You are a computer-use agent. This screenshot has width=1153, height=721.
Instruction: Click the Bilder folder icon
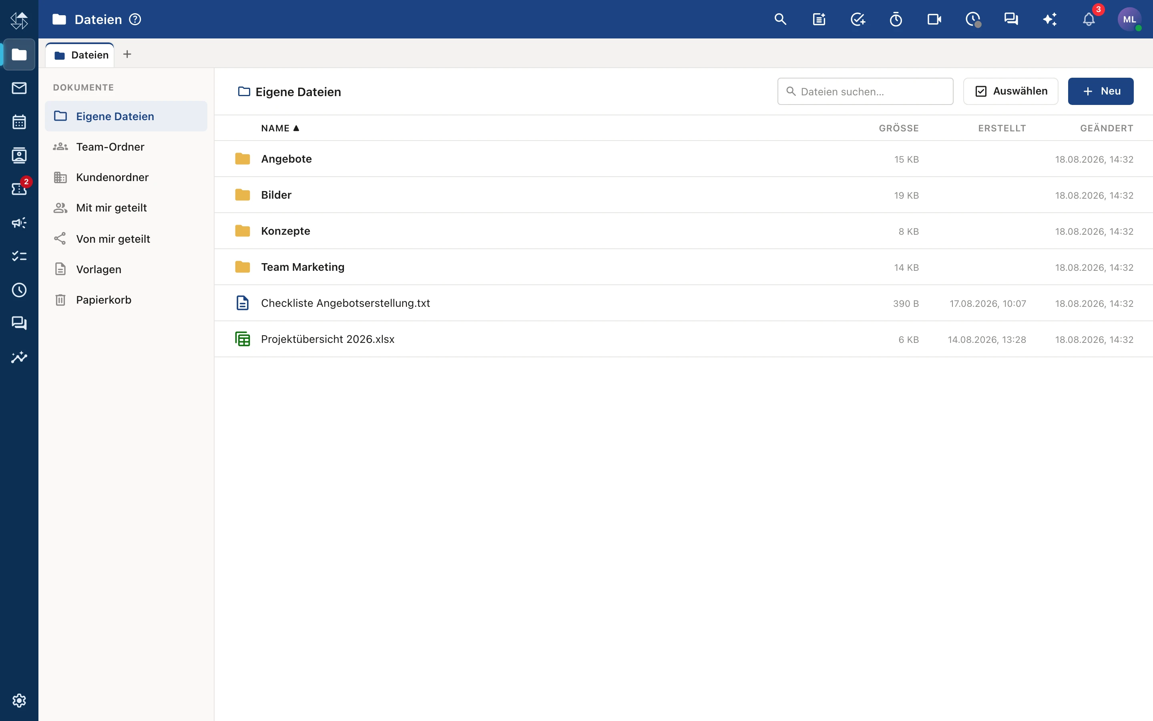click(243, 195)
